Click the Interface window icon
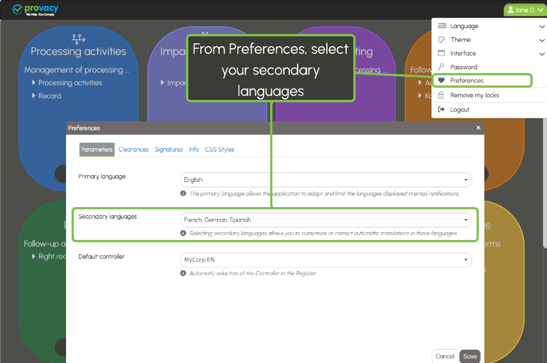This screenshot has height=363, width=547. pos(441,53)
